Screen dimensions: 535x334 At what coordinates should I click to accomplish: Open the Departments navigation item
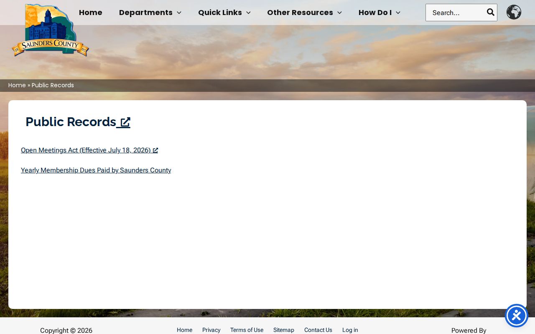(x=146, y=13)
